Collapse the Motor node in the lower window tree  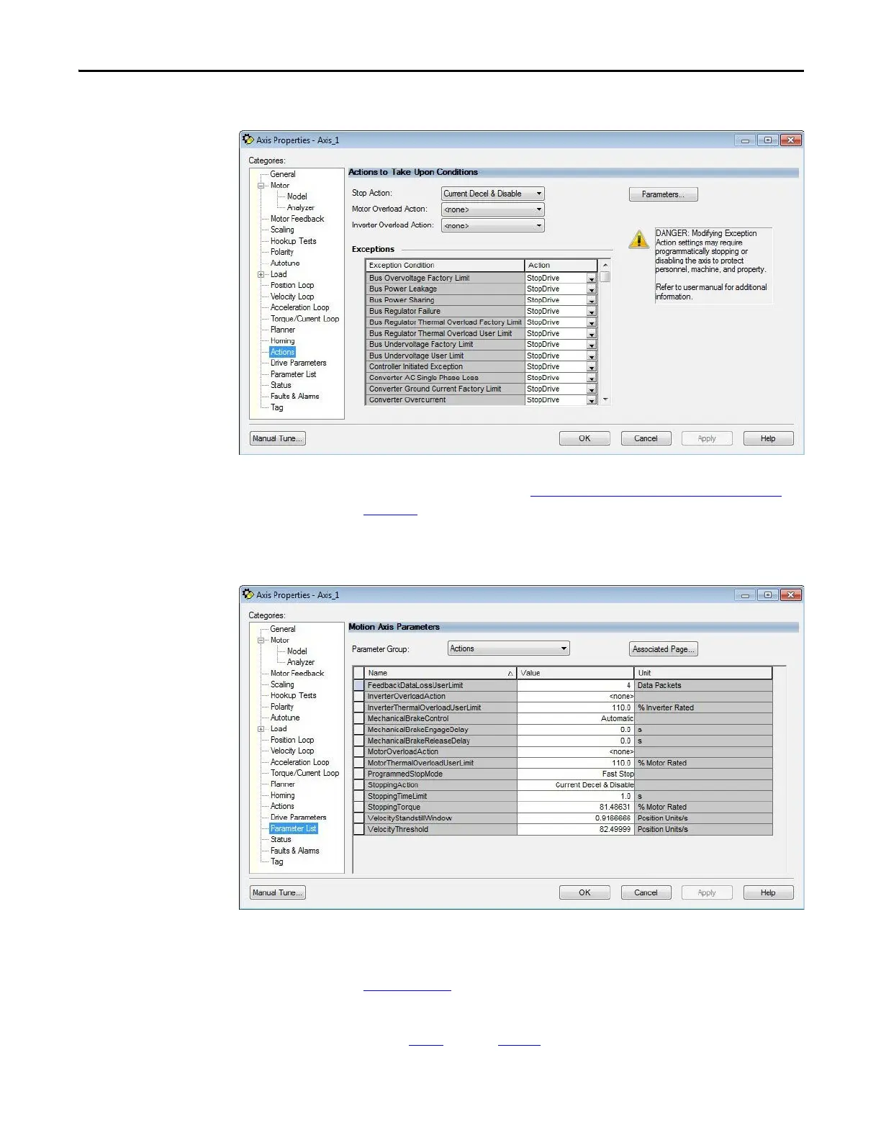click(261, 640)
